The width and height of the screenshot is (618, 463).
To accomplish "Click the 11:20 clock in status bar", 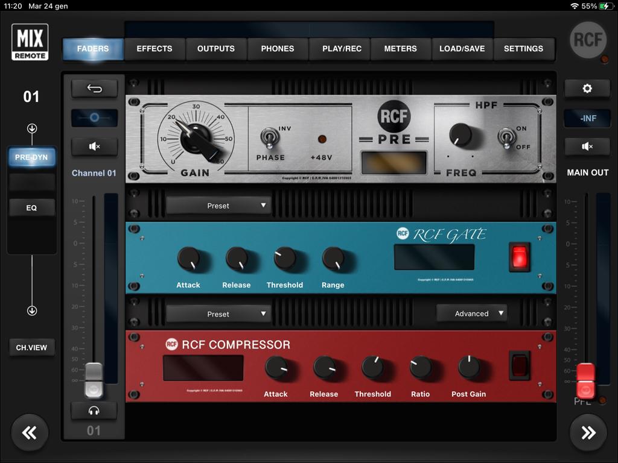I will click(13, 6).
